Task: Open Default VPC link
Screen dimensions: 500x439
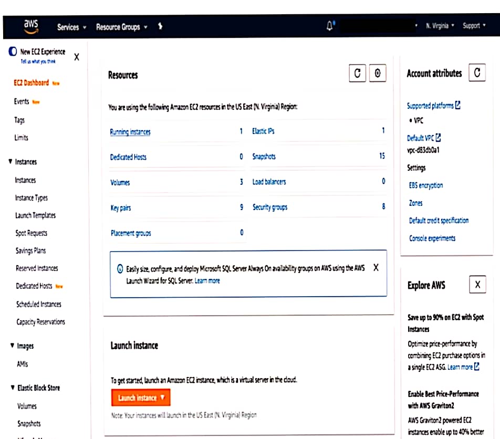Action: point(421,138)
